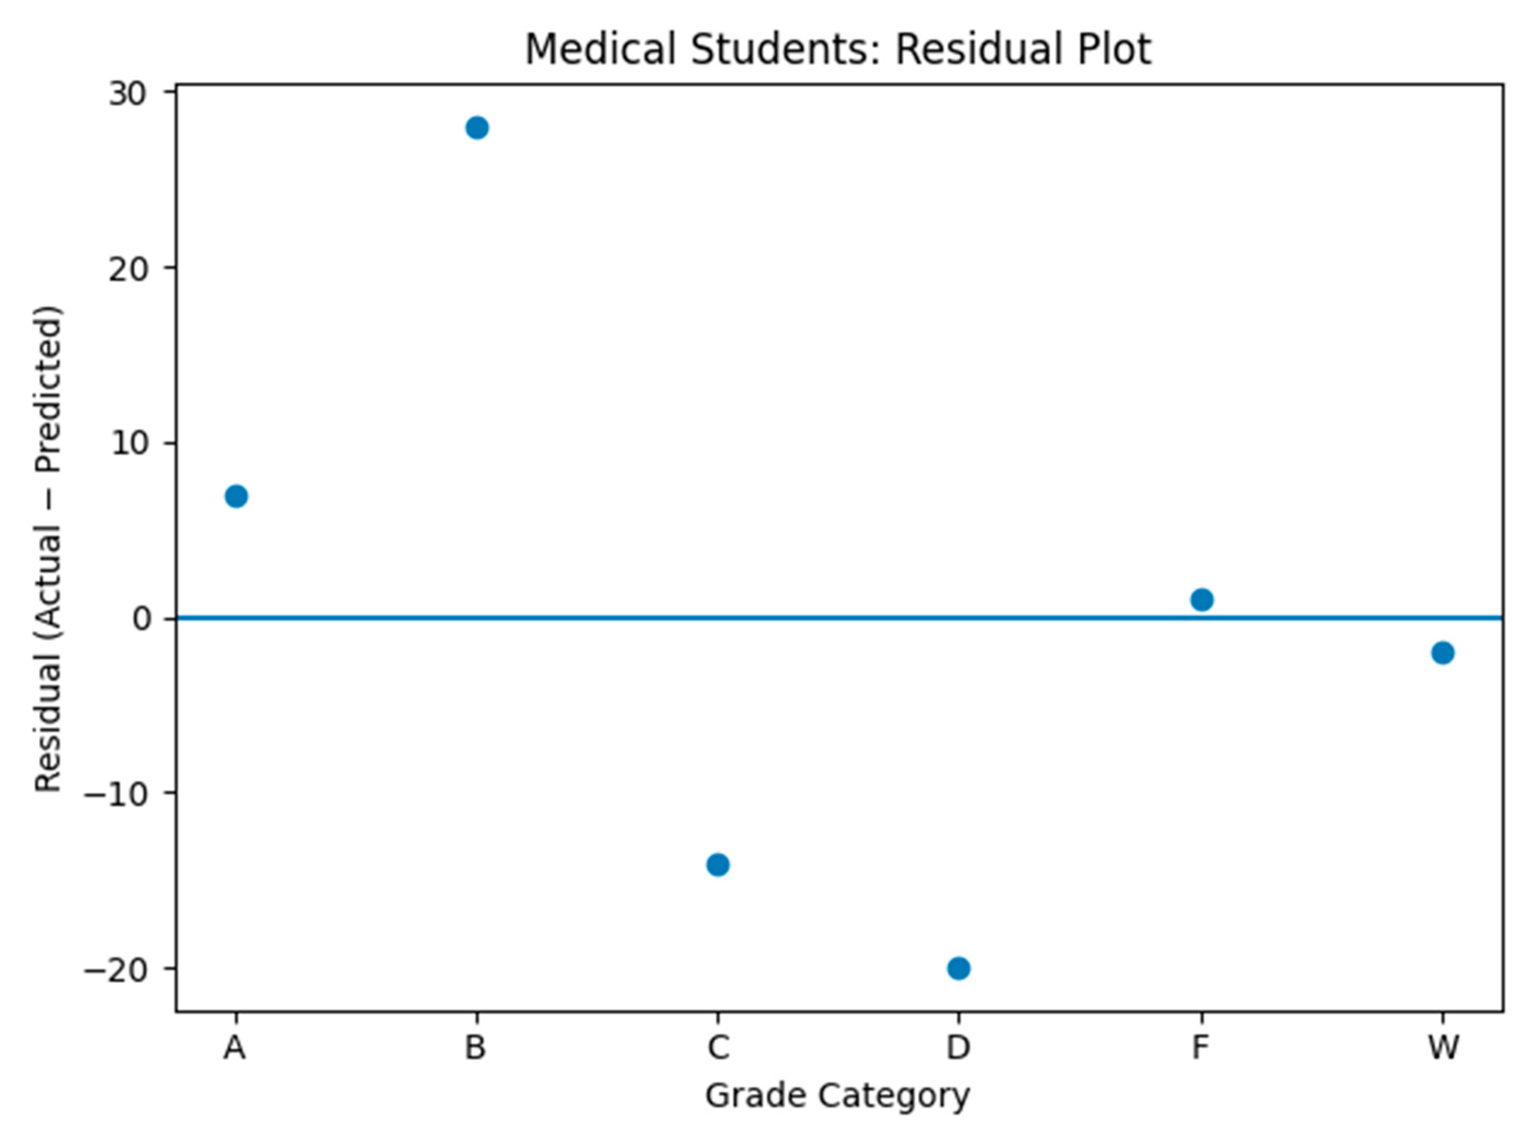Click the y-axis tick label 20

point(129,269)
